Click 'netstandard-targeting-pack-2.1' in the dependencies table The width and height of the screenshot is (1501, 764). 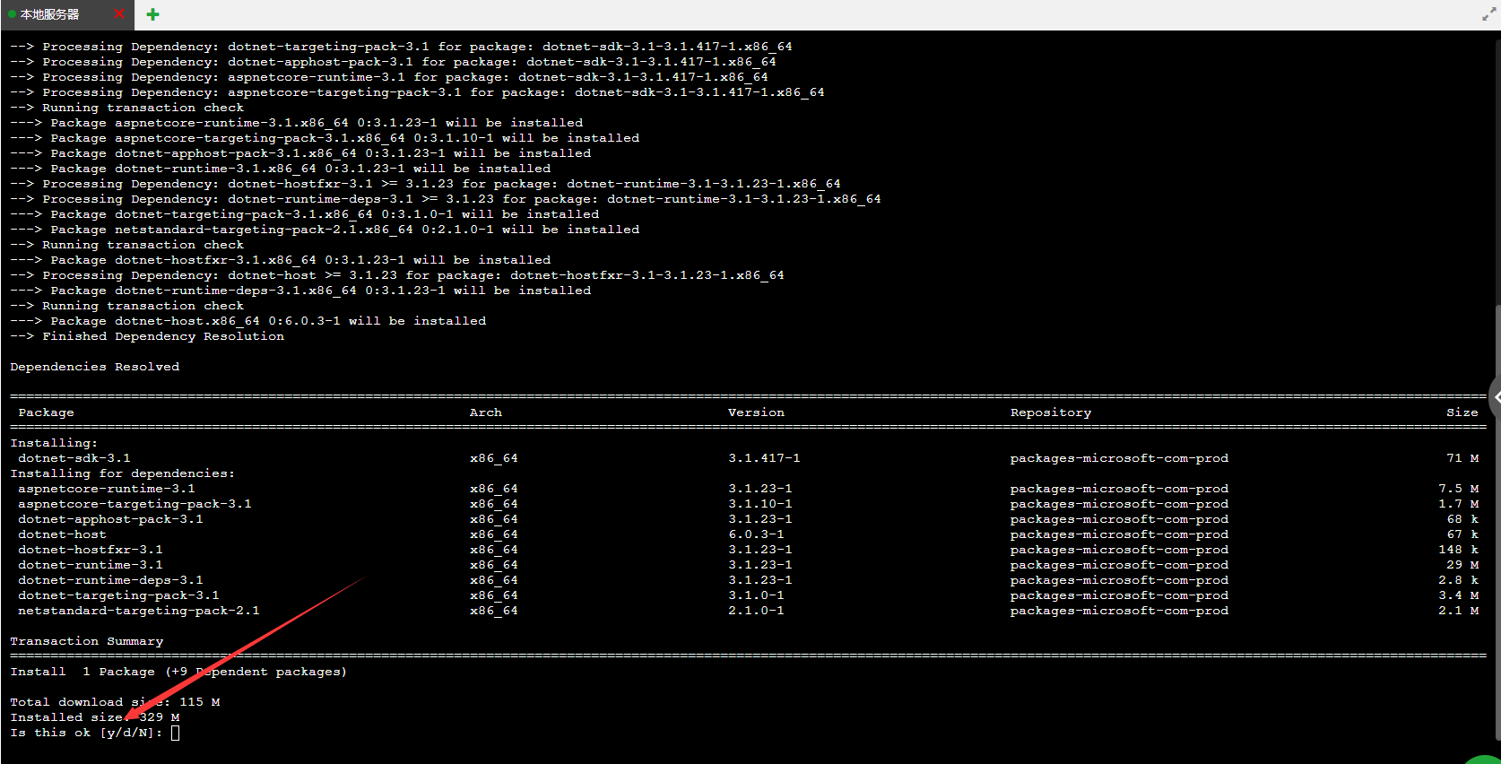[139, 611]
